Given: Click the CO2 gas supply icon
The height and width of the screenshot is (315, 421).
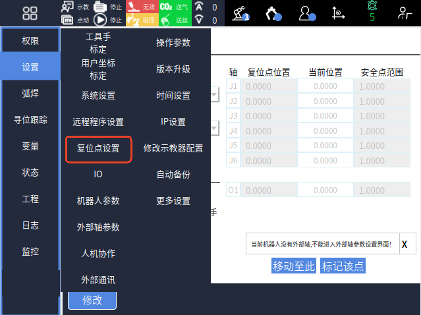Looking at the screenshot, I should tap(166, 7).
